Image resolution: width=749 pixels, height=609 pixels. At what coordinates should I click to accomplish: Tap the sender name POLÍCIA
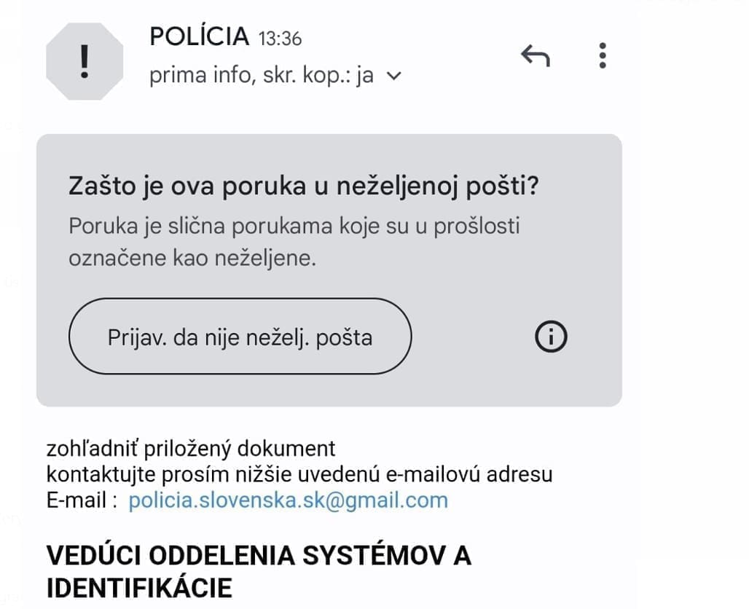(x=199, y=36)
